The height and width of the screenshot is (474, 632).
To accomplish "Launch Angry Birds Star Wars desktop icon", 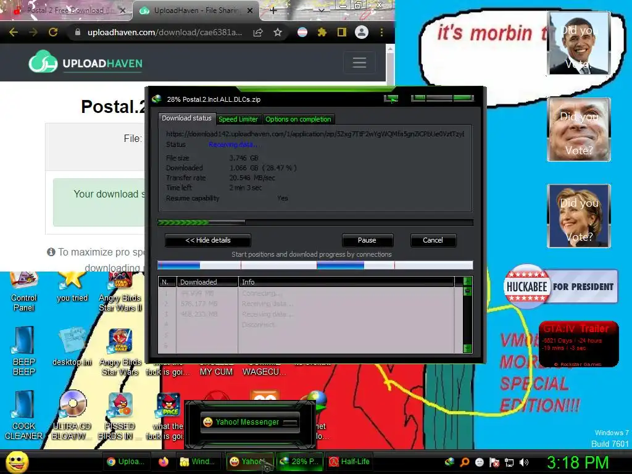I will [120, 352].
